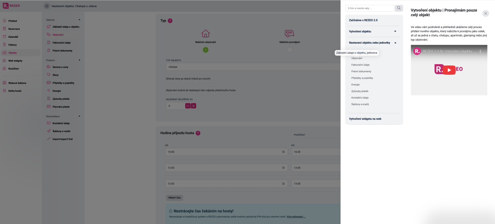The height and width of the screenshot is (224, 495).
Task: Expand the Vytvoření objektu help section
Action: coord(395,31)
